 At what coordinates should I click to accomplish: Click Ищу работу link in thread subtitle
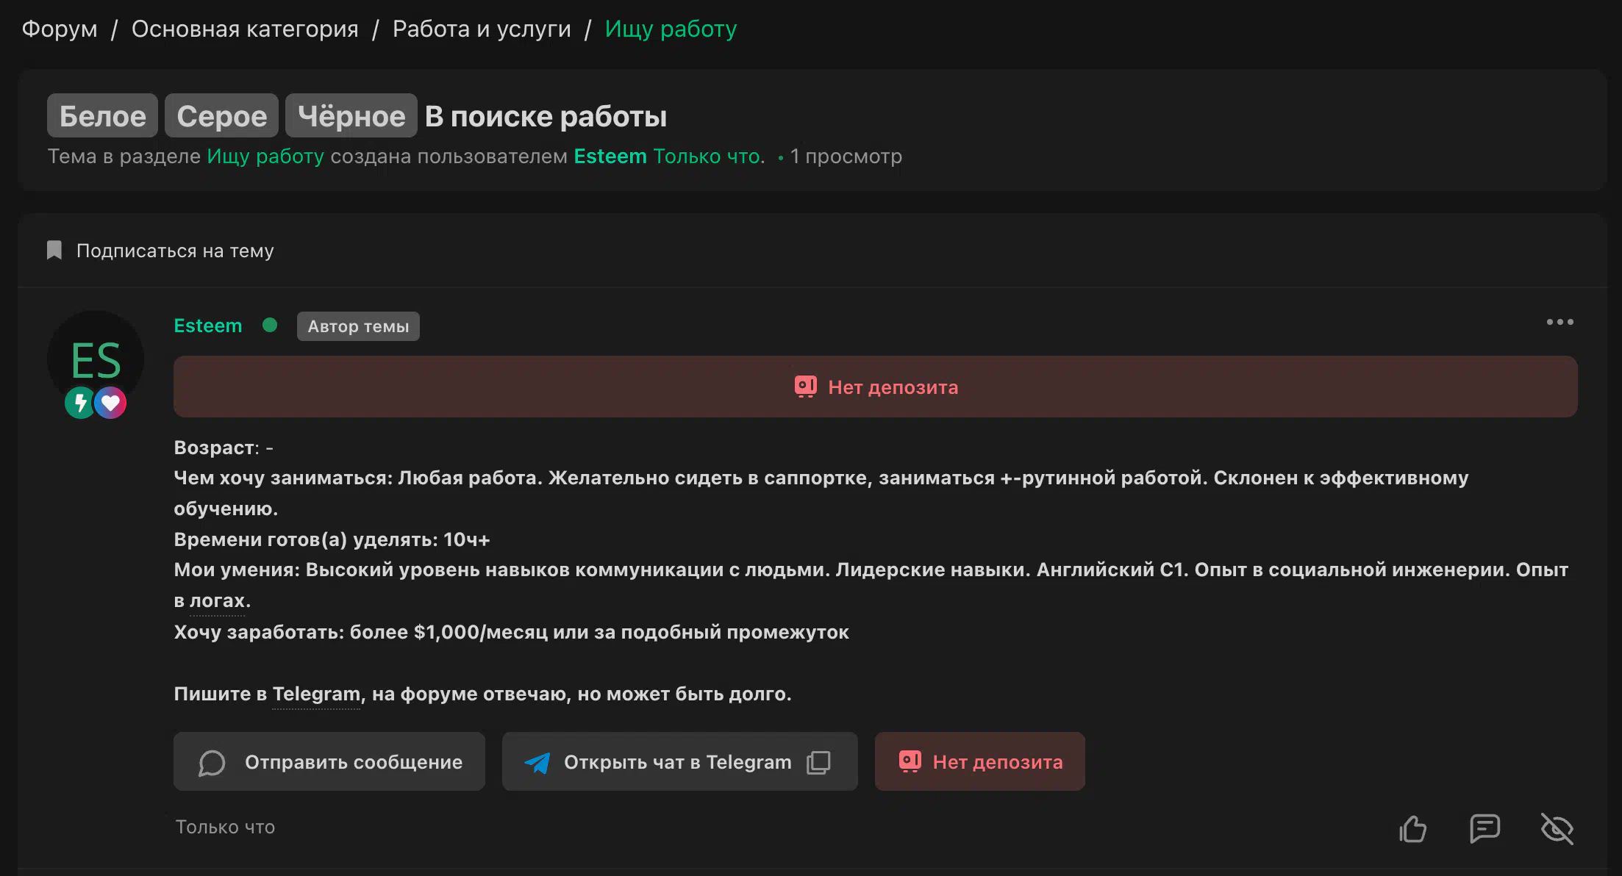[265, 156]
